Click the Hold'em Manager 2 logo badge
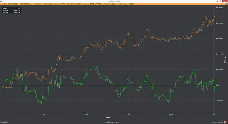 225,122
